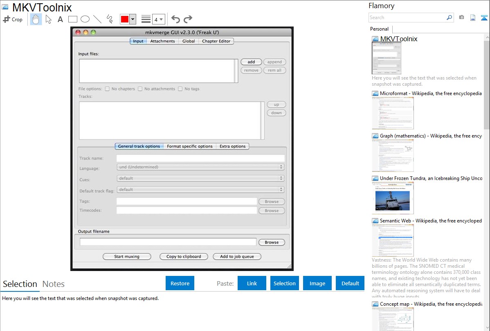Open the MKVToolnix thumbnail in the sidebar

(386, 58)
